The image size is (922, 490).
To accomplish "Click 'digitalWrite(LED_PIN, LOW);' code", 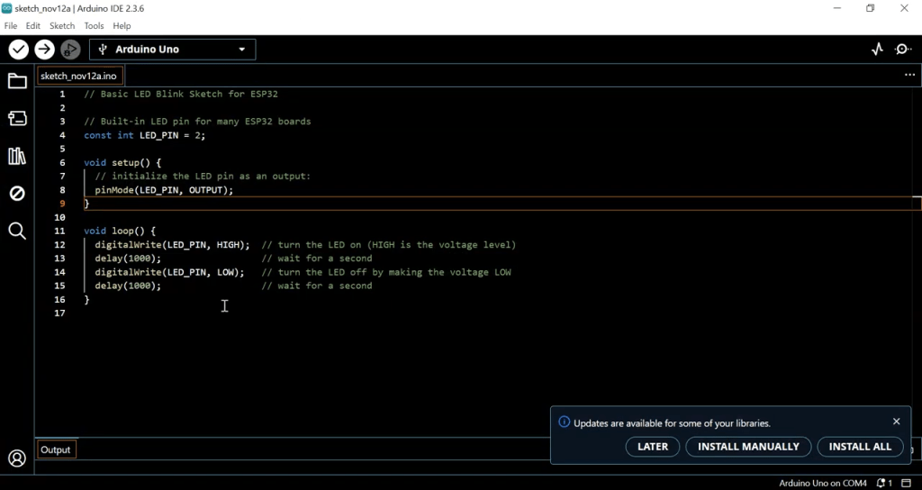I will 169,272.
